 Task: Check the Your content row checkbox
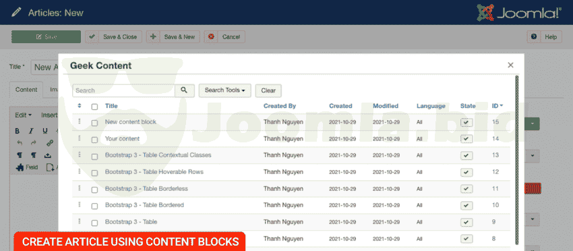click(94, 140)
